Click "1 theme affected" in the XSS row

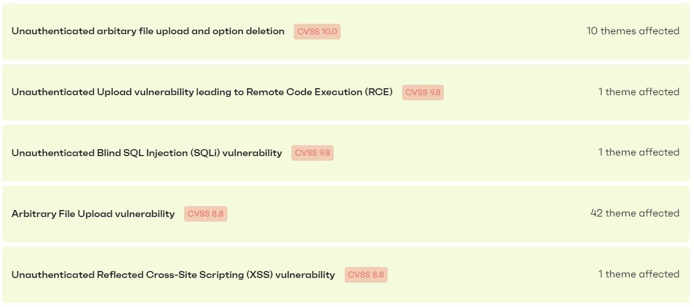pyautogui.click(x=639, y=275)
